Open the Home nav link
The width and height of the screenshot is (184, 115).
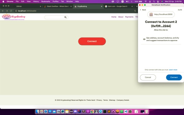tap(114, 17)
